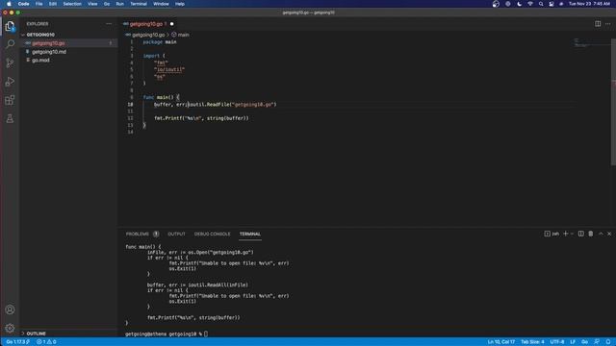Open the Apple menu
This screenshot has width=616, height=346.
9,4
